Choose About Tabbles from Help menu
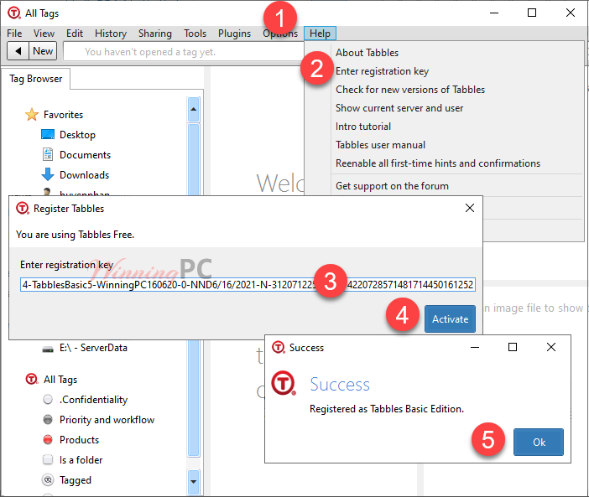The height and width of the screenshot is (497, 589). [367, 53]
